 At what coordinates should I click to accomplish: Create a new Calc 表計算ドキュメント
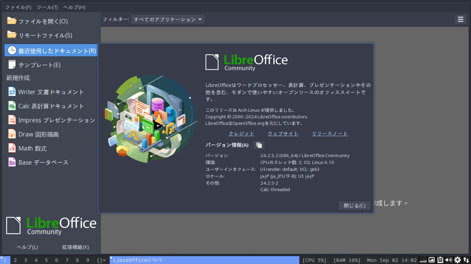point(51,106)
